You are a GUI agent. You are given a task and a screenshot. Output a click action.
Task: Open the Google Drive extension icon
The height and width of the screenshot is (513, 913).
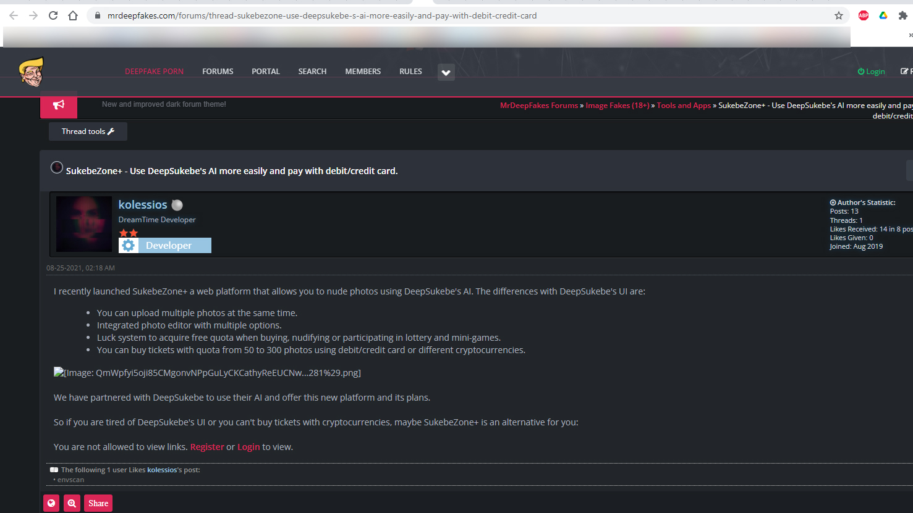click(883, 15)
